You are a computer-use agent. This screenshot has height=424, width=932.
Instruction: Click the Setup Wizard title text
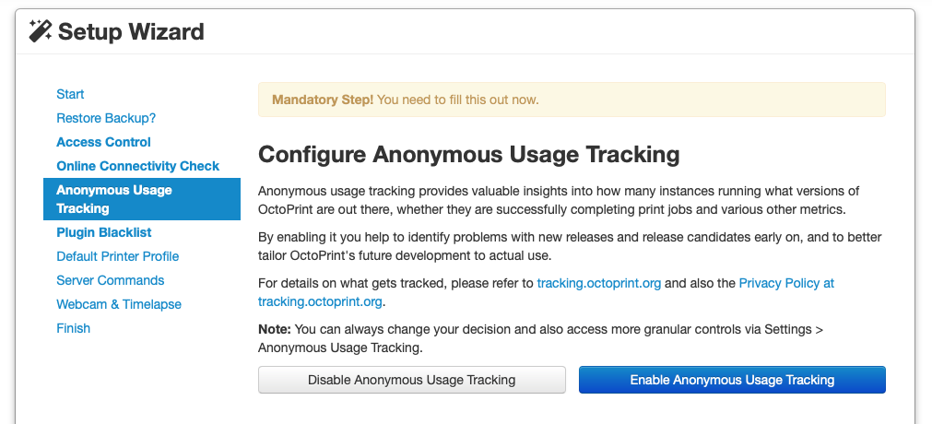tap(131, 32)
